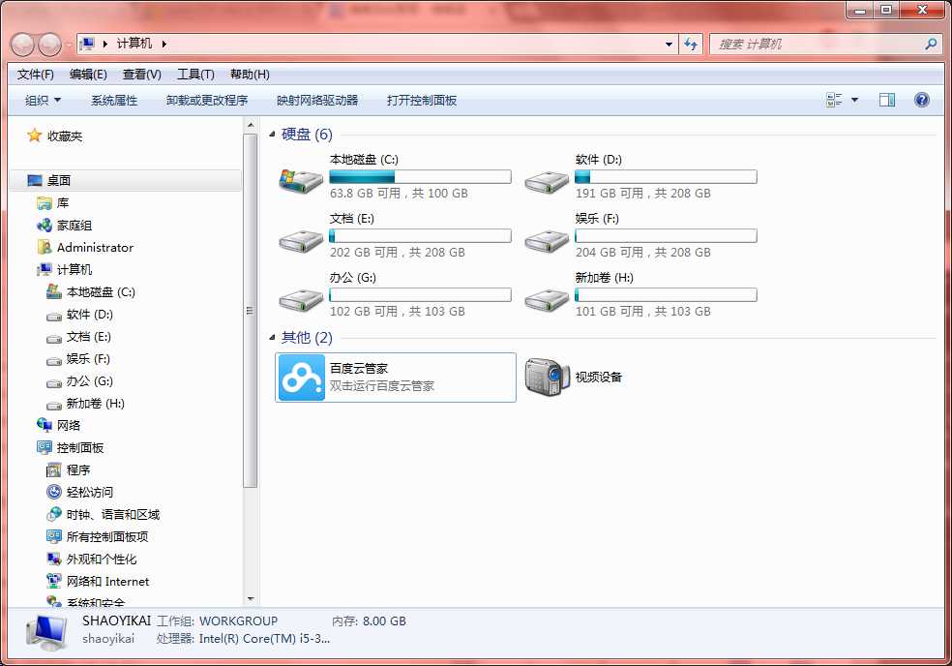Collapse the 硬盘 (6) group
The height and width of the screenshot is (666, 952).
(272, 135)
